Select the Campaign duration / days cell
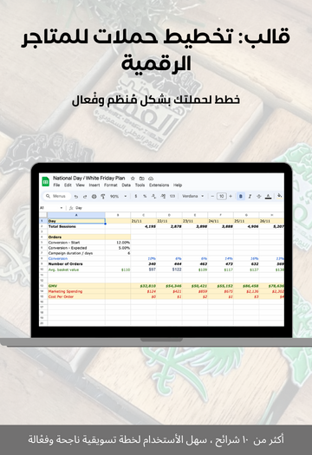Image resolution: width=312 pixels, height=455 pixels. tap(76, 253)
